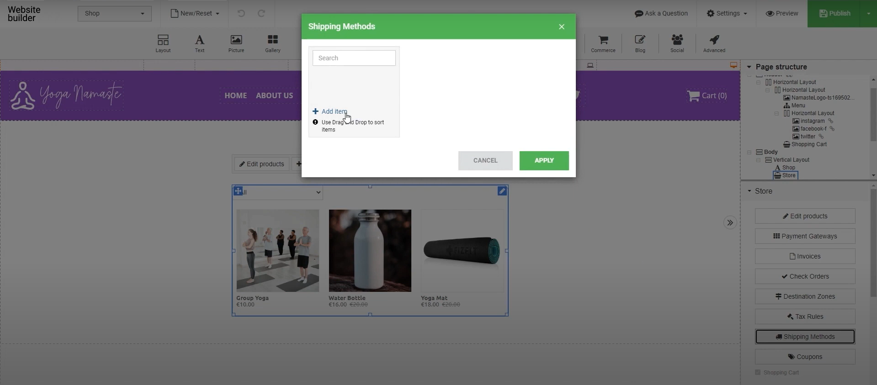Collapse the Page structure panel
The width and height of the screenshot is (877, 385).
pos(749,67)
